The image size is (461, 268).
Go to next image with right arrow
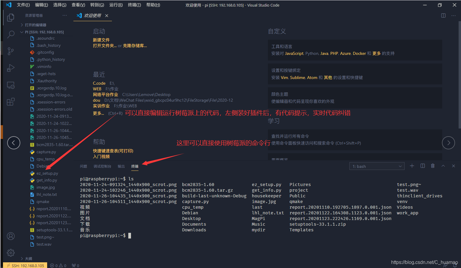(448, 143)
